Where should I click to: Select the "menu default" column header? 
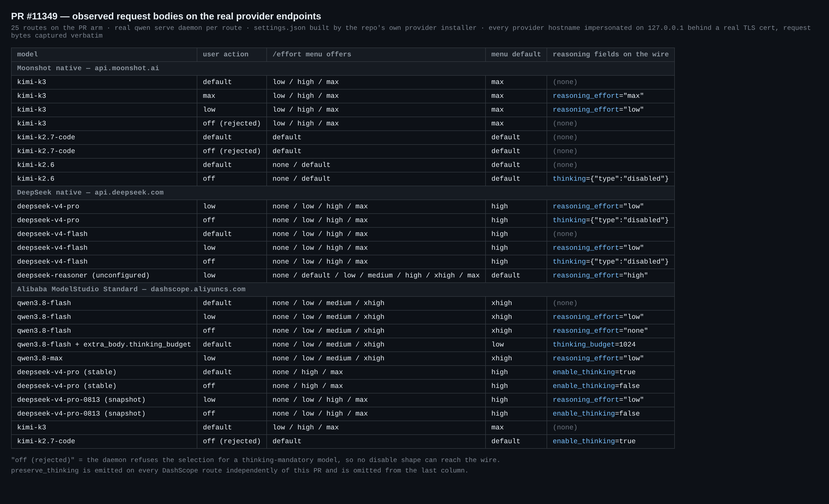(516, 54)
